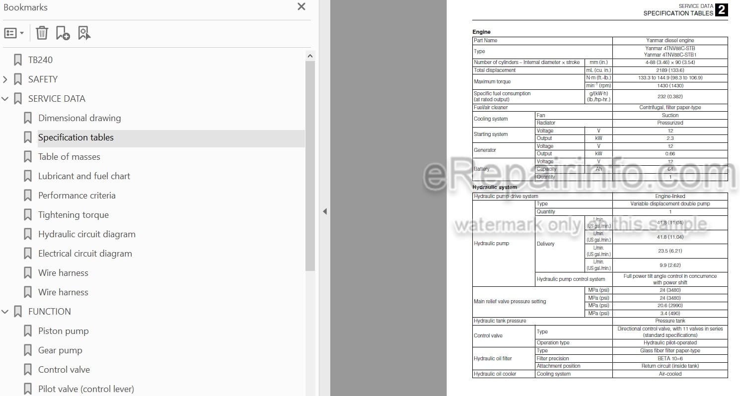Screen dimensions: 740x396
Task: Go to Piston pump bookmark
Action: (x=64, y=331)
